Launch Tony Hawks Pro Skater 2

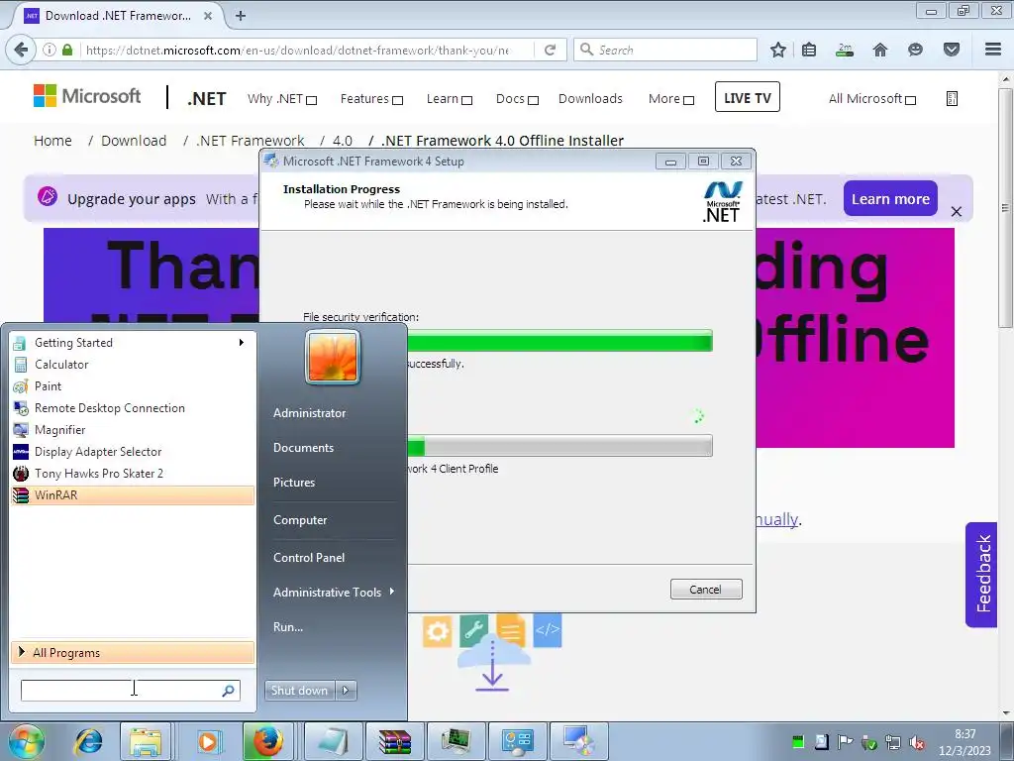click(133, 474)
